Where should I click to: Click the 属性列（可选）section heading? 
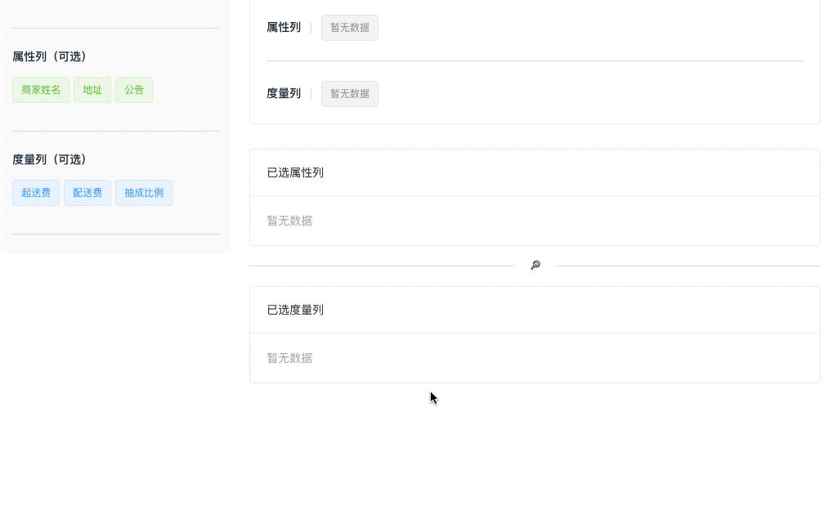coord(50,56)
